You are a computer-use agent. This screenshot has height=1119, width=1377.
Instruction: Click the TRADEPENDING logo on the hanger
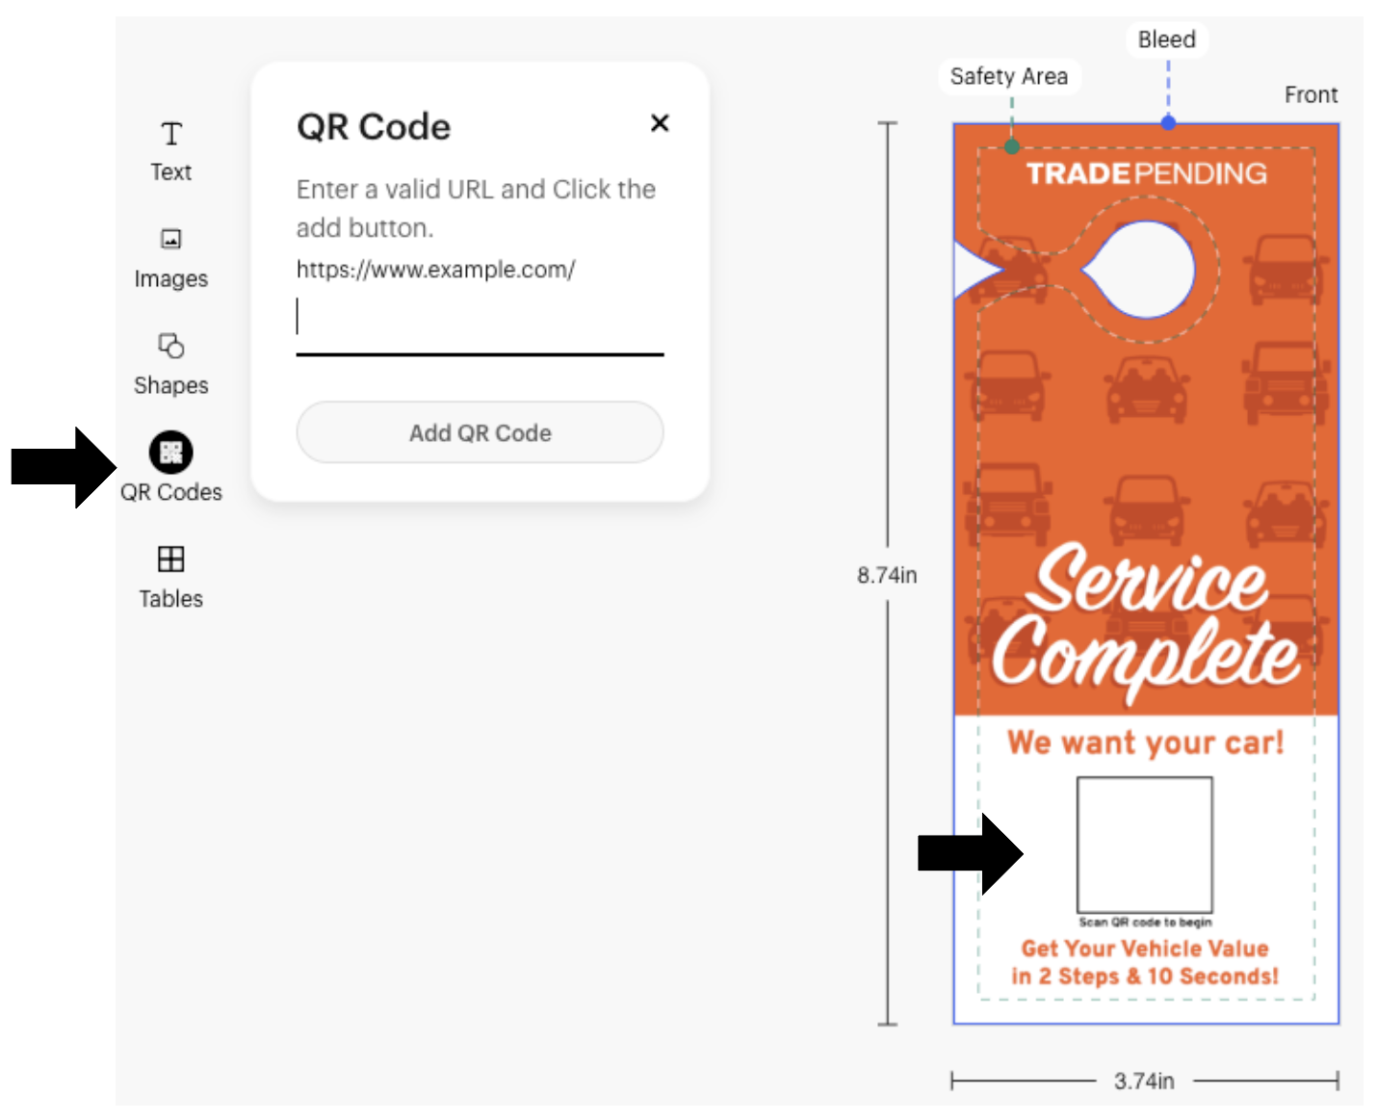1148,173
